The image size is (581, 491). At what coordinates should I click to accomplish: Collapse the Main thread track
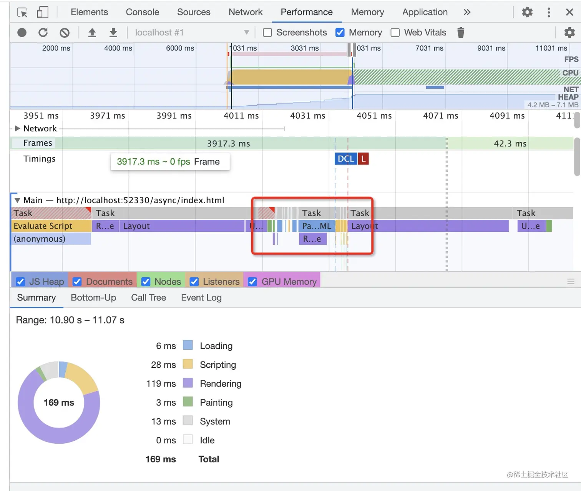tap(17, 200)
